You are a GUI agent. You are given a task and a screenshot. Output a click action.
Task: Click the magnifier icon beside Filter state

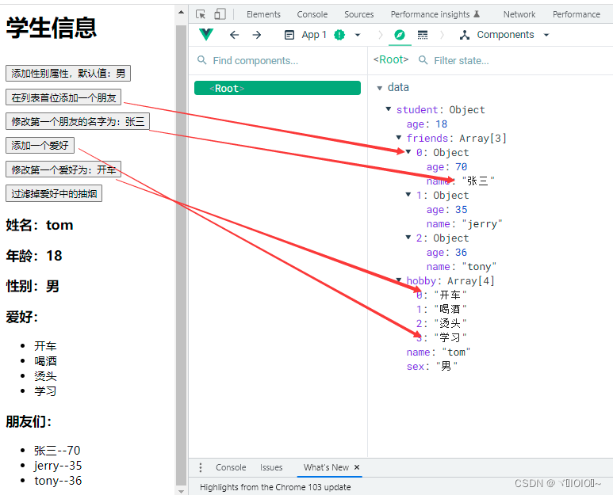[x=423, y=60]
